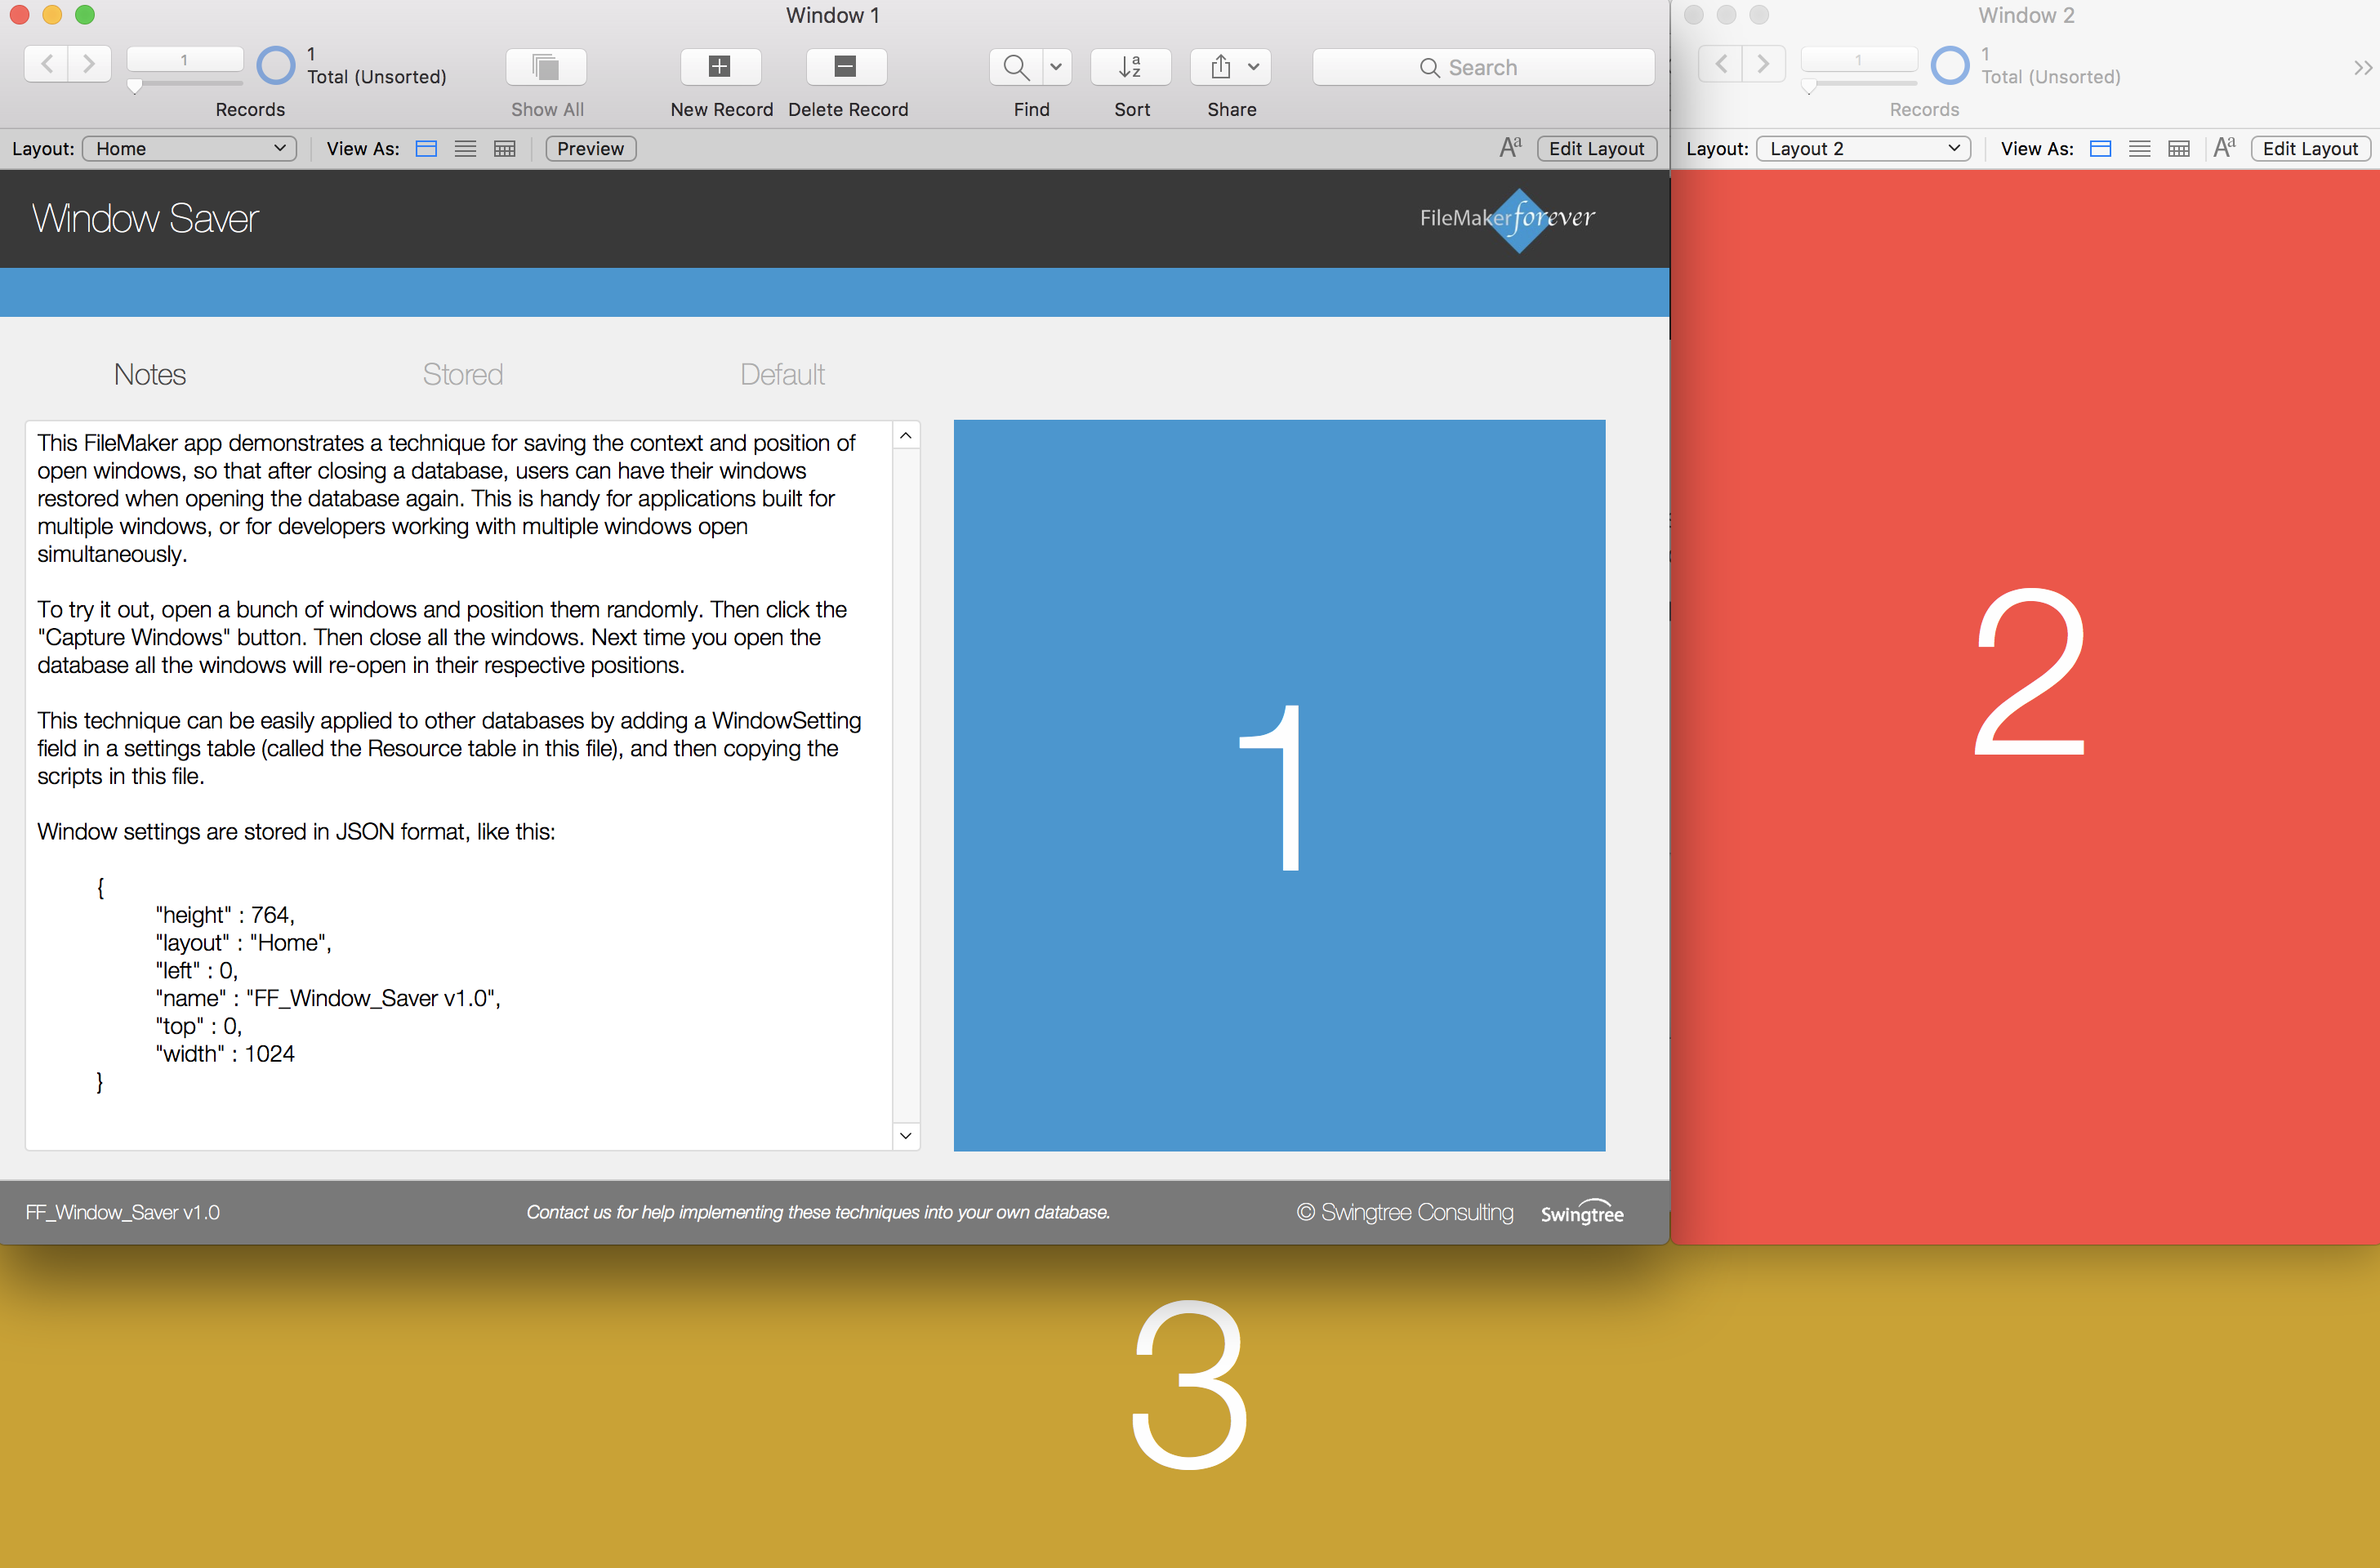Click the Find magnifier icon
The width and height of the screenshot is (2380, 1568).
(x=1016, y=67)
